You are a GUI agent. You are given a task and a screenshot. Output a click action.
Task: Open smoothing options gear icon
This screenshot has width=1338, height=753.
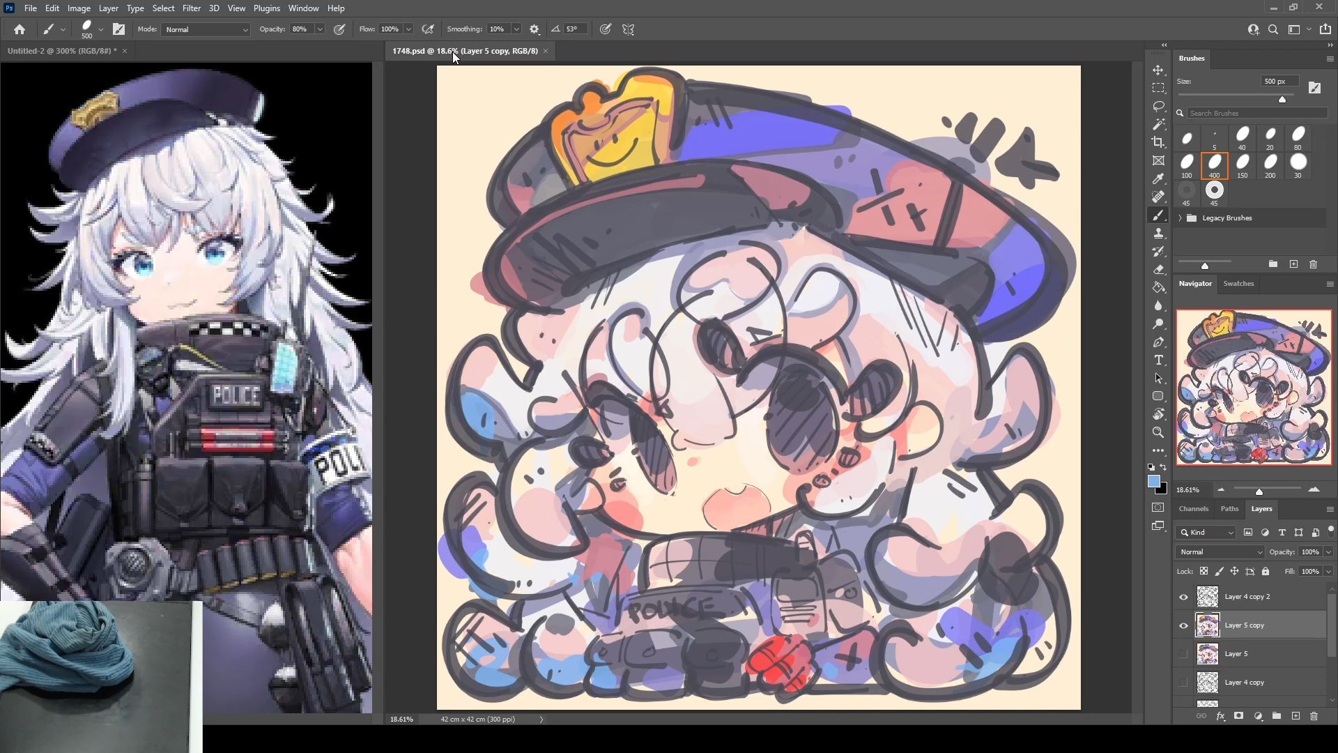click(535, 29)
